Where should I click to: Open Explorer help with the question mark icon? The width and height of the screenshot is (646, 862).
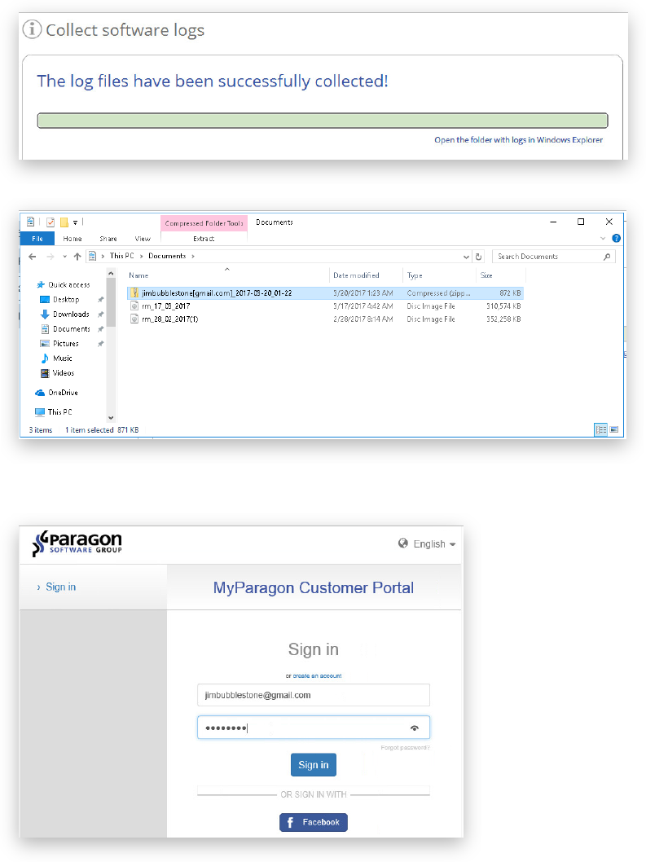[x=617, y=238]
